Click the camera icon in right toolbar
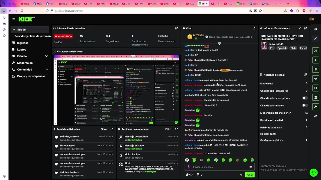This screenshot has height=180, width=321. click(x=315, y=97)
